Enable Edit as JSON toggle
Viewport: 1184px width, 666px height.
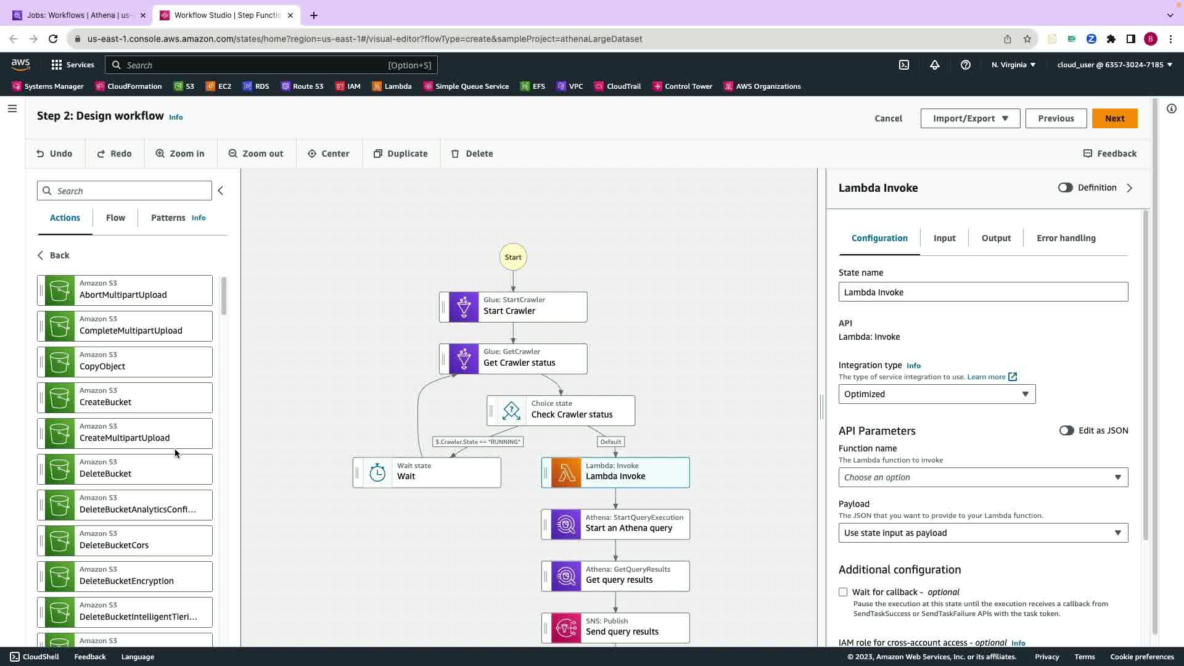(x=1066, y=431)
